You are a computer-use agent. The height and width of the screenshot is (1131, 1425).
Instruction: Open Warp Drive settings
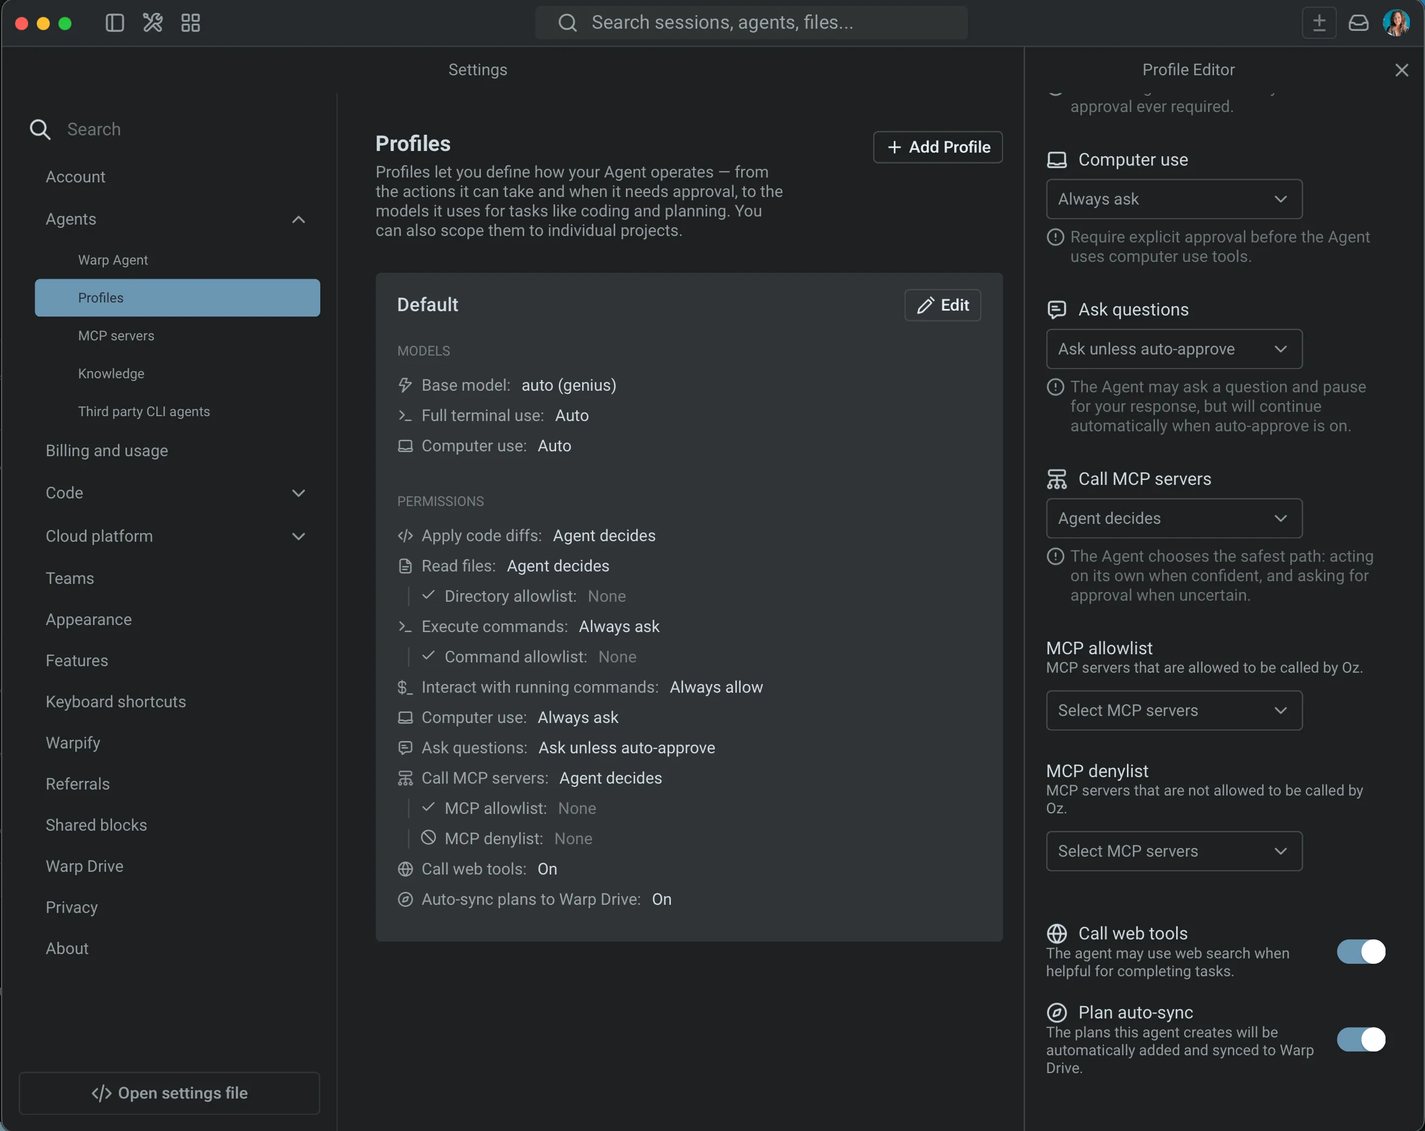(x=84, y=866)
